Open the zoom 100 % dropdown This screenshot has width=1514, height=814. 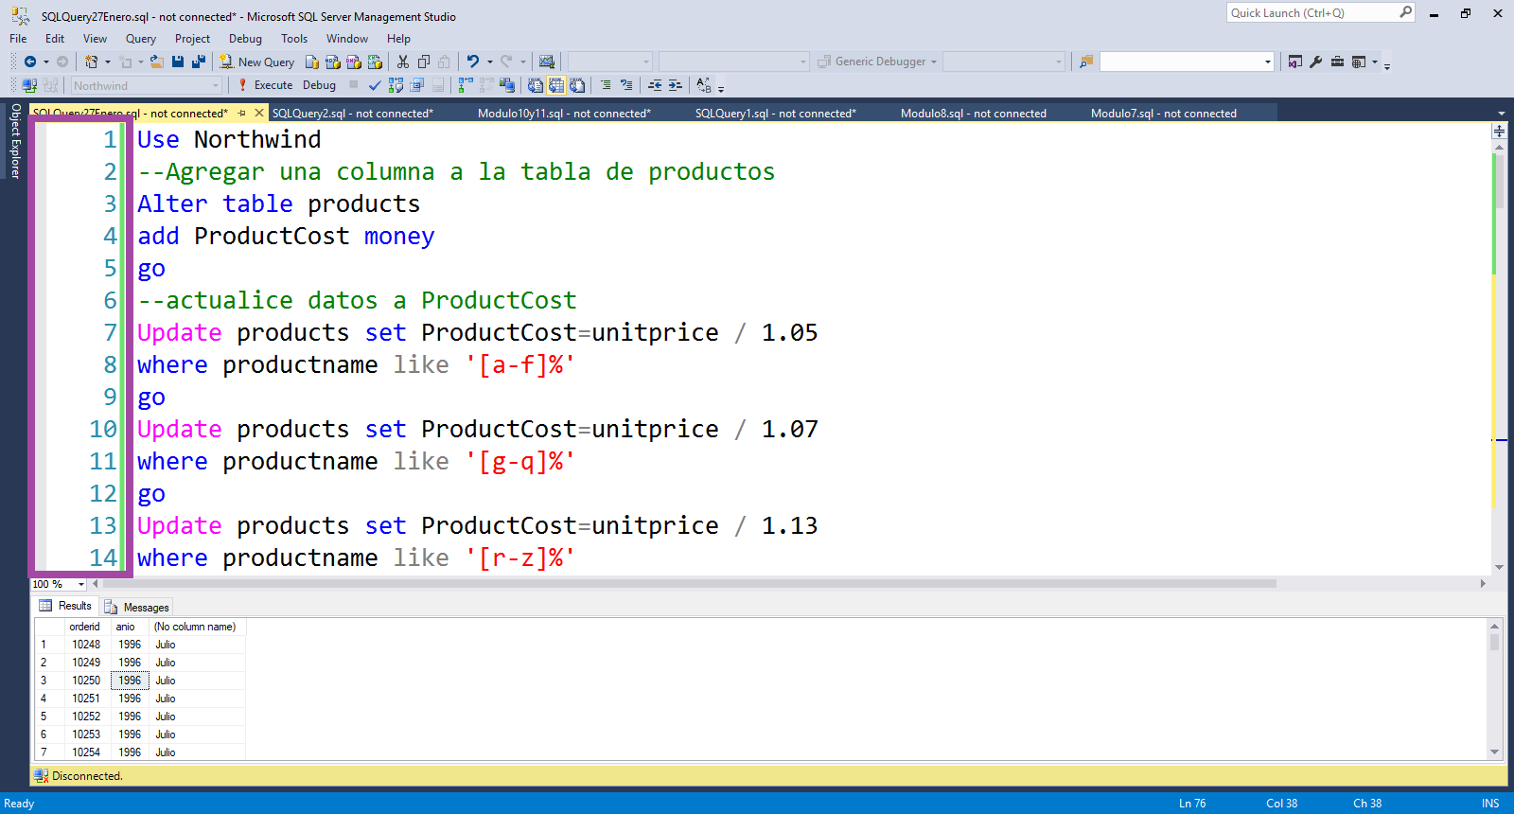click(81, 584)
